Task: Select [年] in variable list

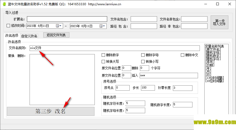Action: point(208,68)
